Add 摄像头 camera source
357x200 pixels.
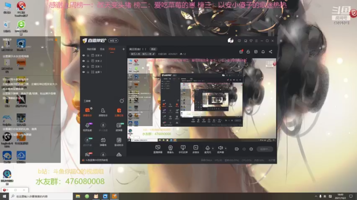tap(170, 149)
